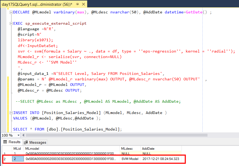Viewport: 239px width, 166px height.
Task: Switch to the Results tab
Action: pos(12,142)
